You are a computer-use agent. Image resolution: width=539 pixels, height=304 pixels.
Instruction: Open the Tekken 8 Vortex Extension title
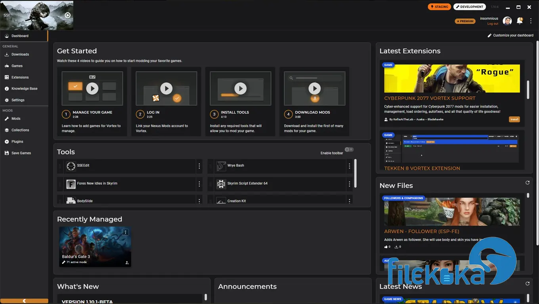[x=422, y=168]
